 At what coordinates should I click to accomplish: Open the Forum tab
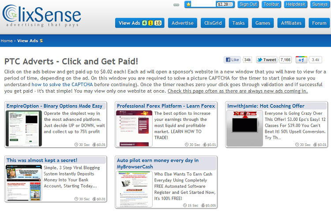[x=319, y=23]
